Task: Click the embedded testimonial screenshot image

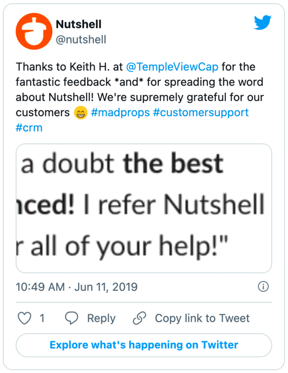Action: coord(144,207)
